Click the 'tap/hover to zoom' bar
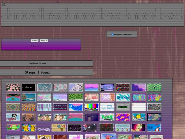Viewport: 185px width, 139px height. (46, 63)
